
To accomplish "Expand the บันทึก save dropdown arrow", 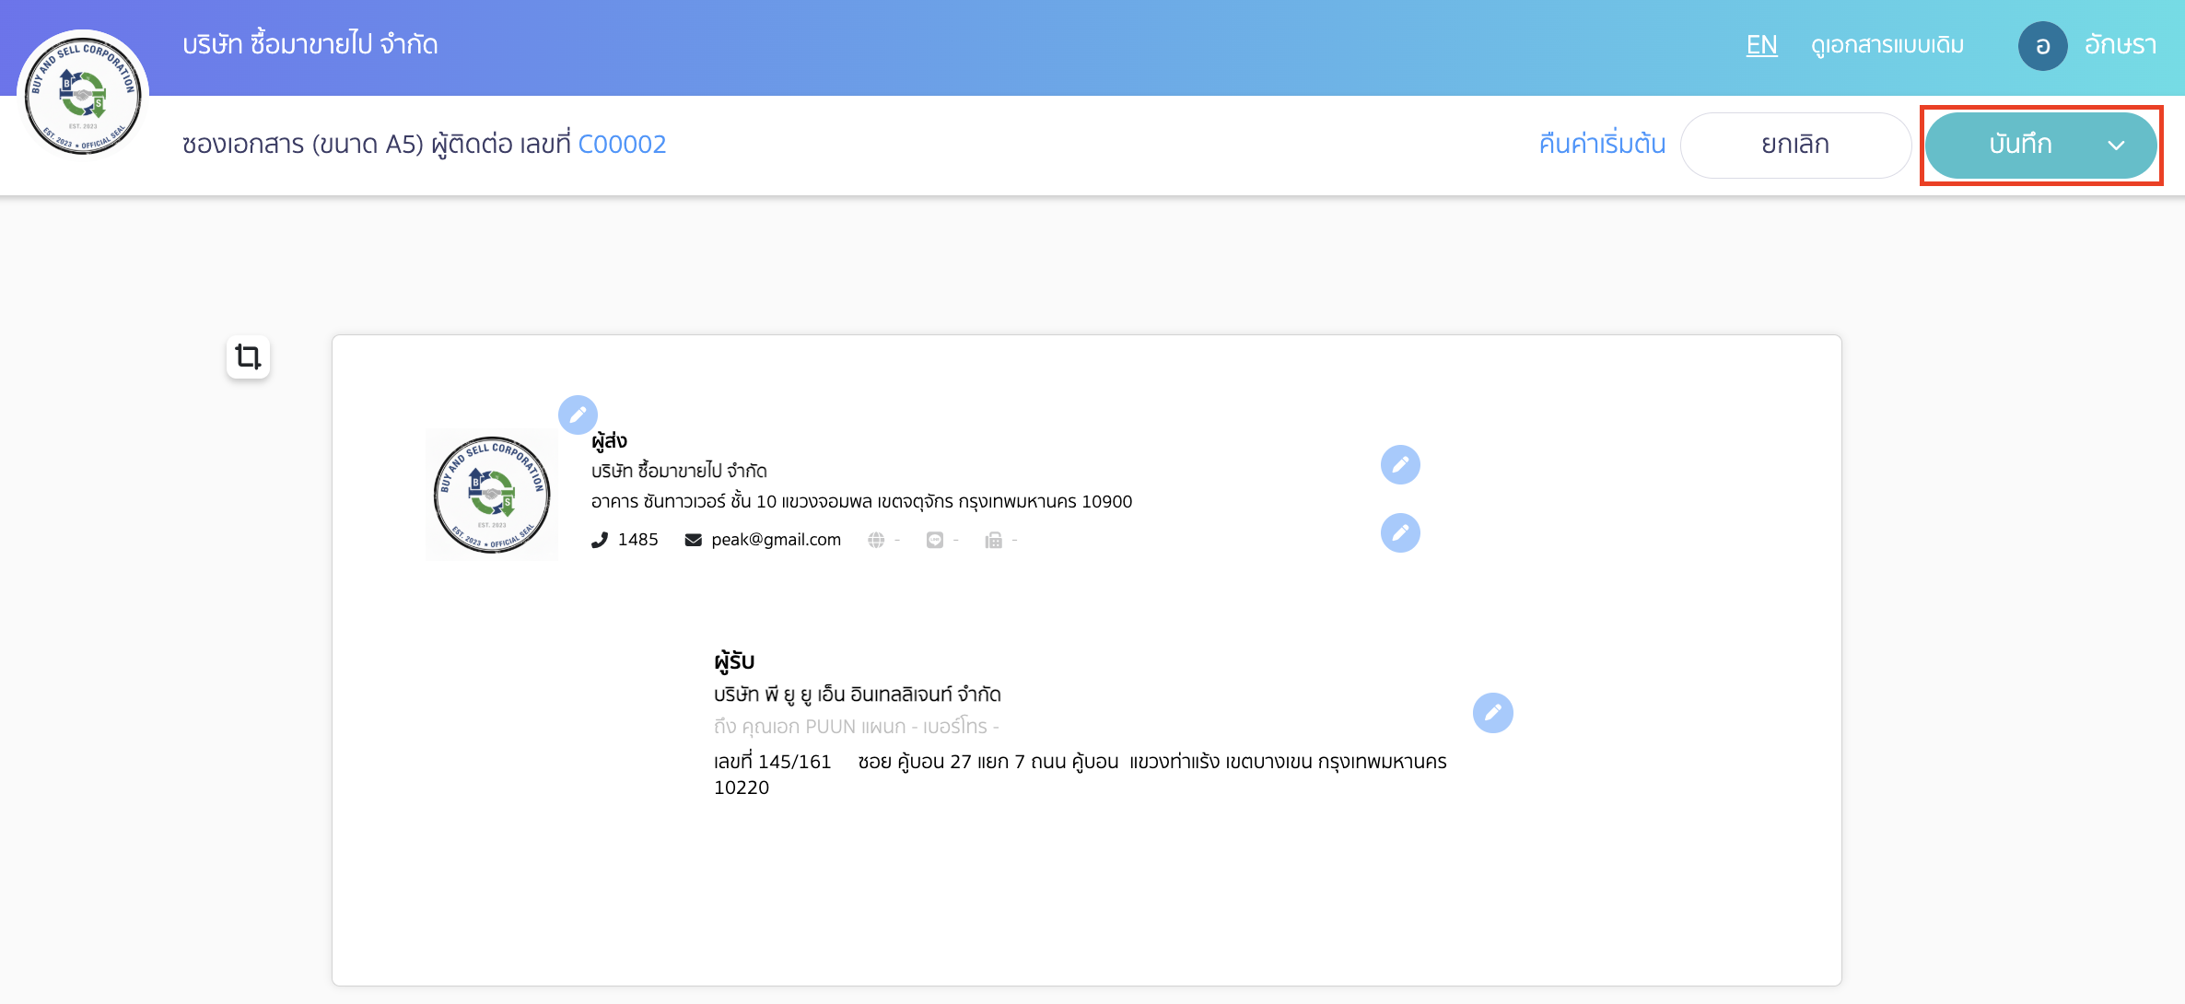I will [x=2116, y=146].
